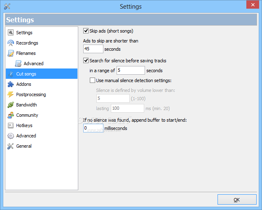Uncheck Search for silence before saving tracks

[86, 61]
